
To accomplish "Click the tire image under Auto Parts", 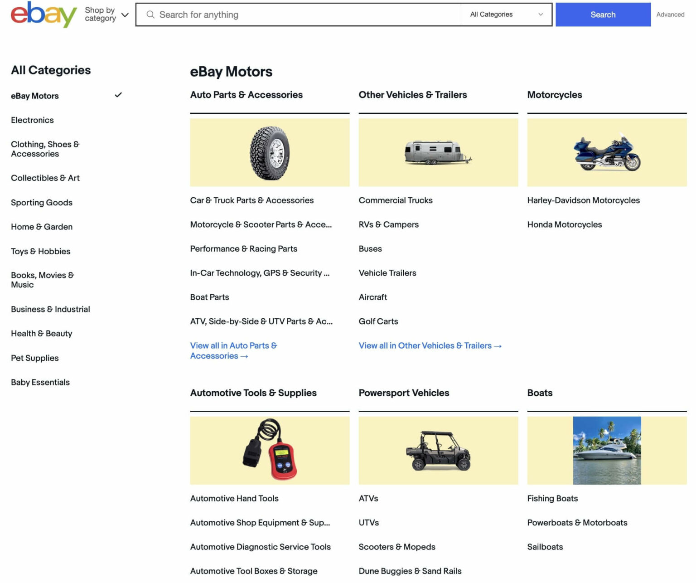I will click(x=270, y=152).
